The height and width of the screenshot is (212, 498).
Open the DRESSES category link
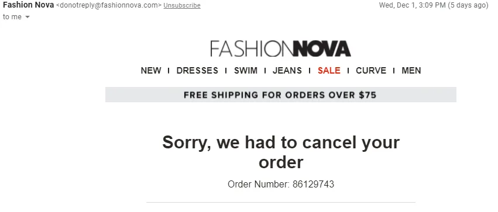(x=197, y=70)
